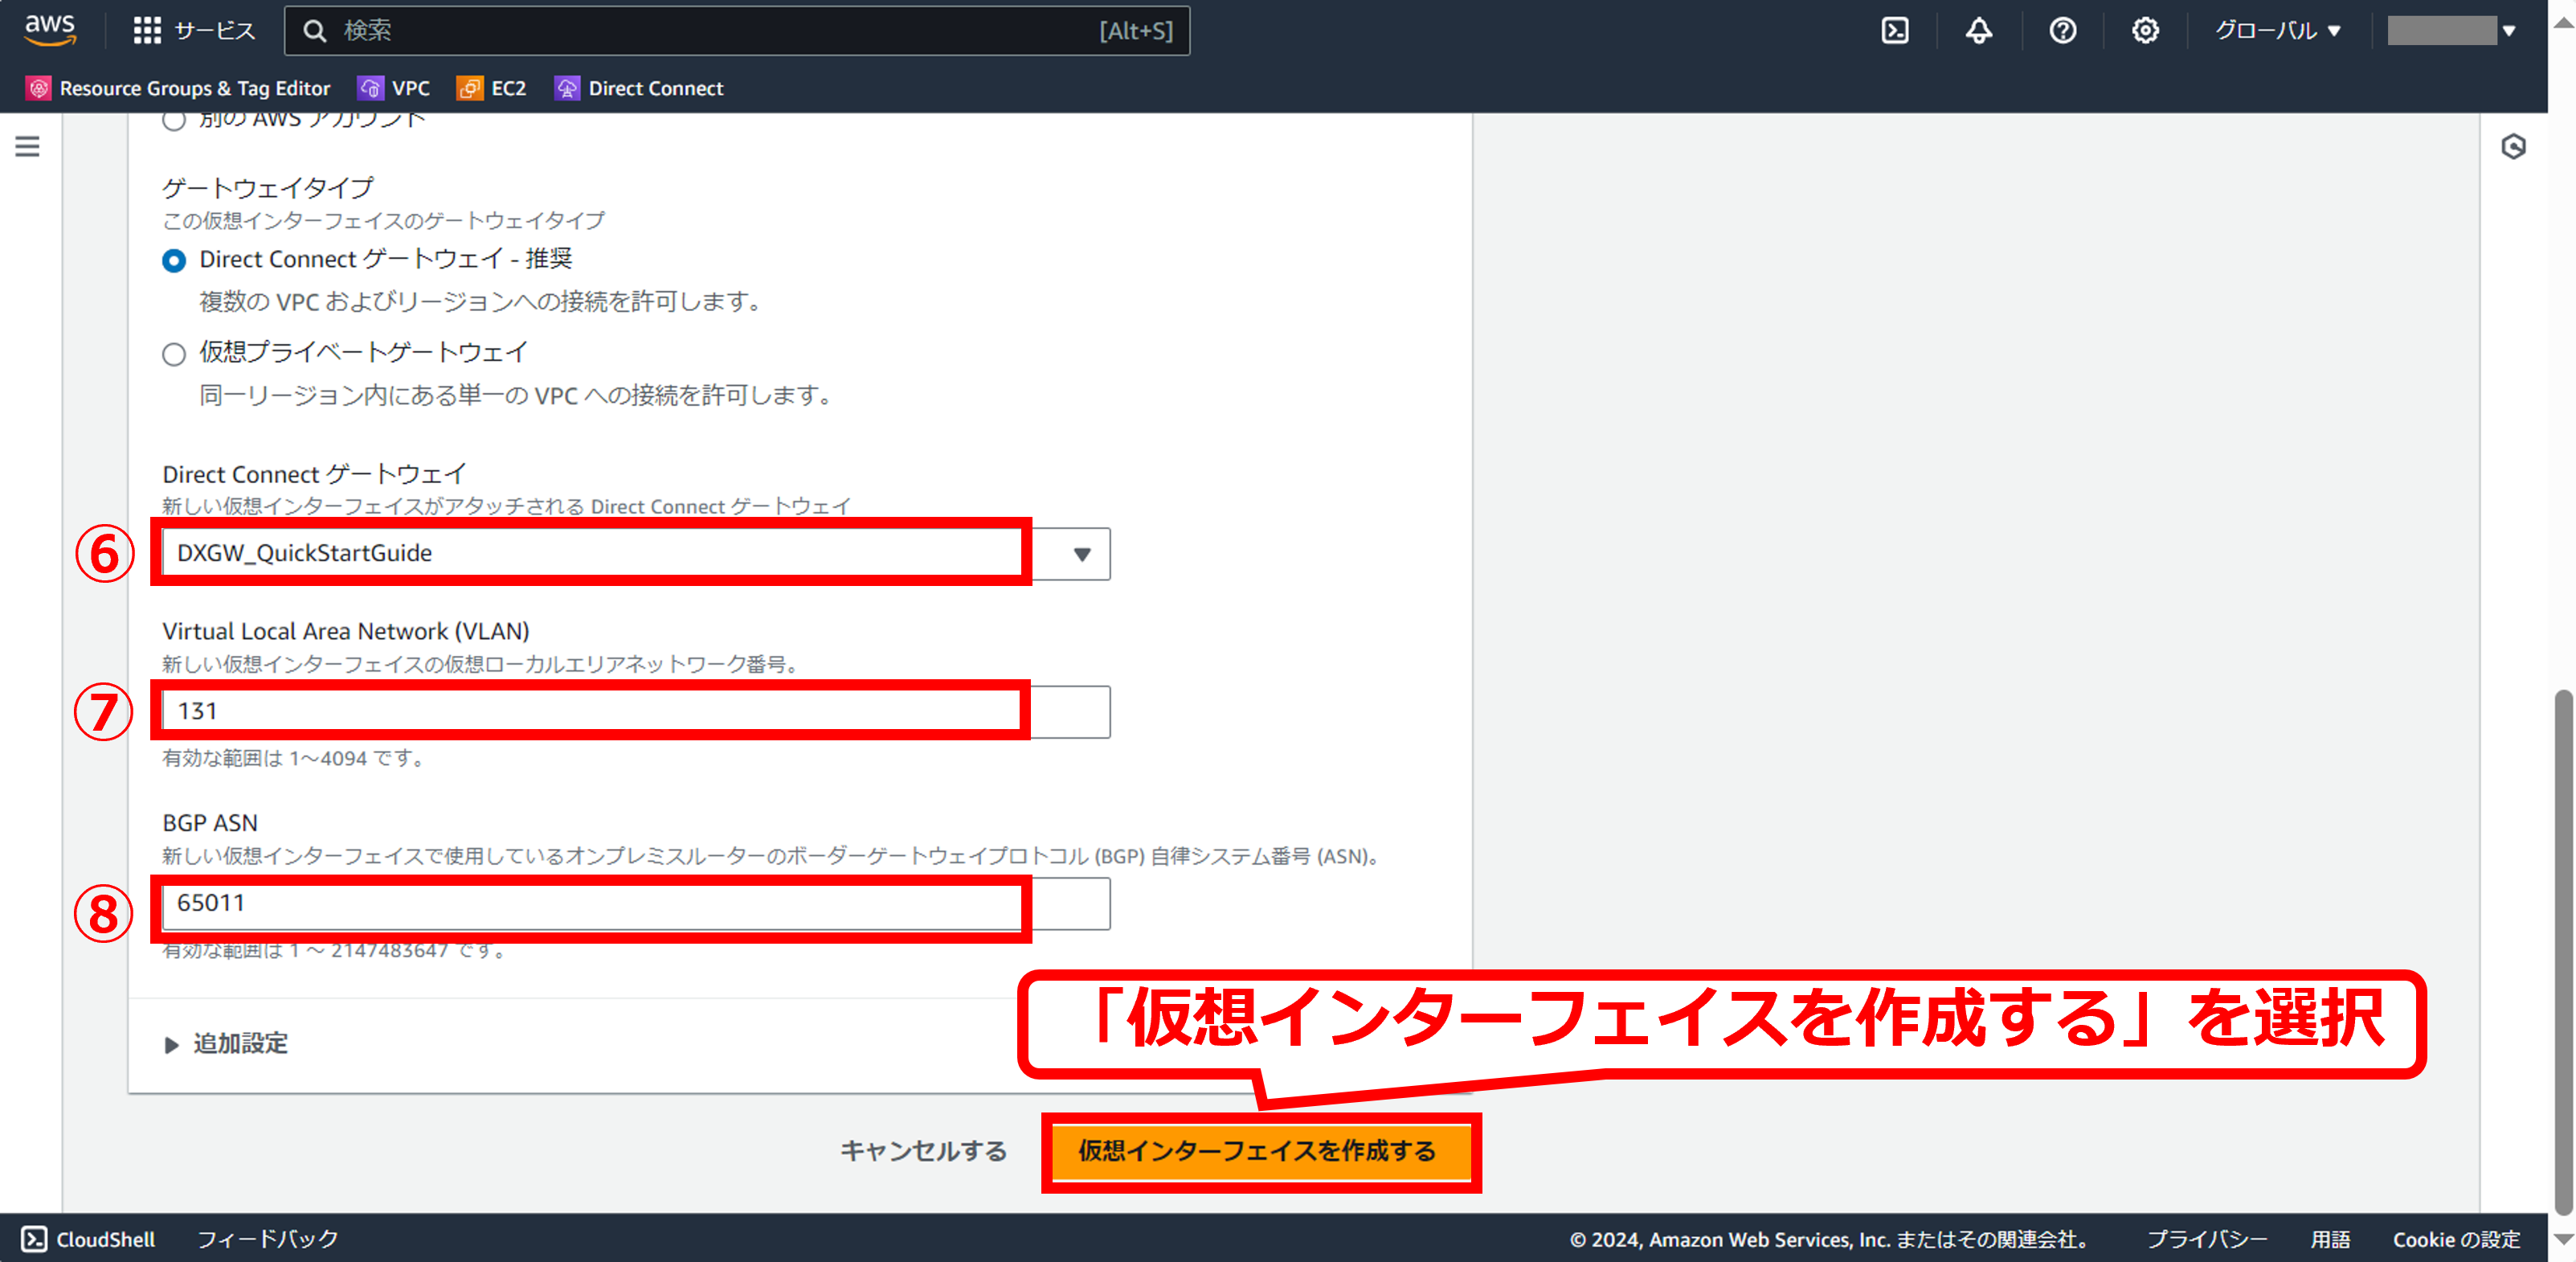
Task: Select 仮想プライベートゲートウェイ radio option
Action: pyautogui.click(x=174, y=354)
